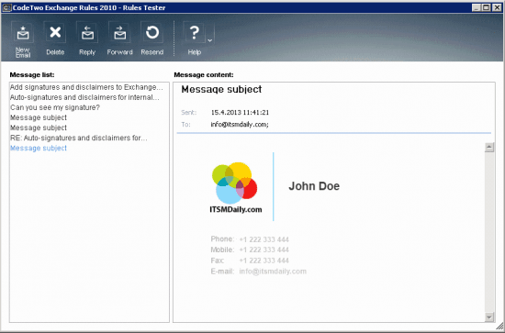Open Help
Viewport: 505px width, 333px height.
click(x=195, y=39)
